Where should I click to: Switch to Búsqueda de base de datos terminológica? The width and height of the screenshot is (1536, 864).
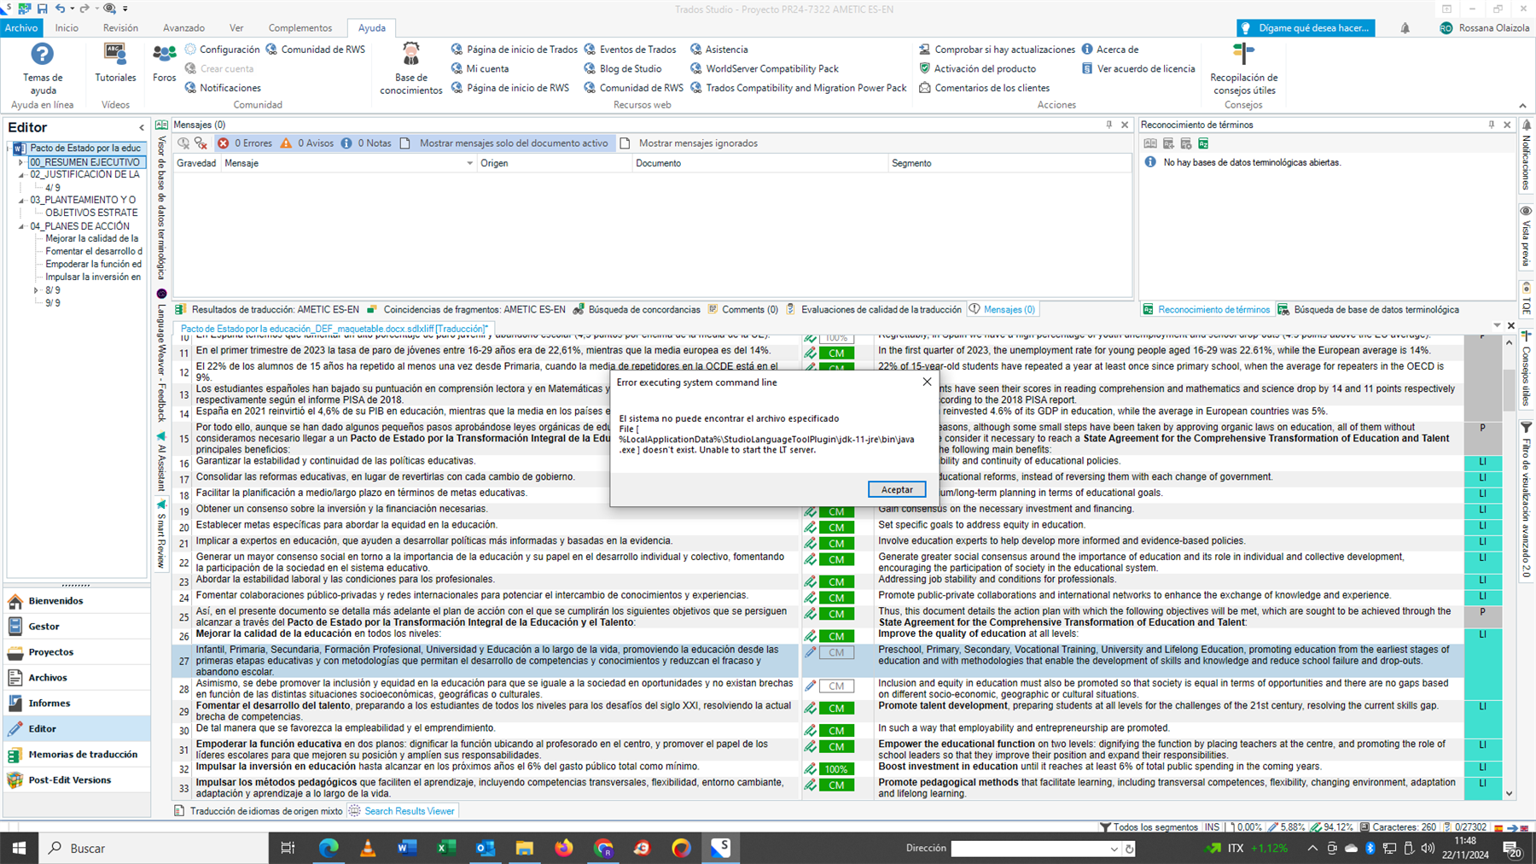tap(1368, 310)
